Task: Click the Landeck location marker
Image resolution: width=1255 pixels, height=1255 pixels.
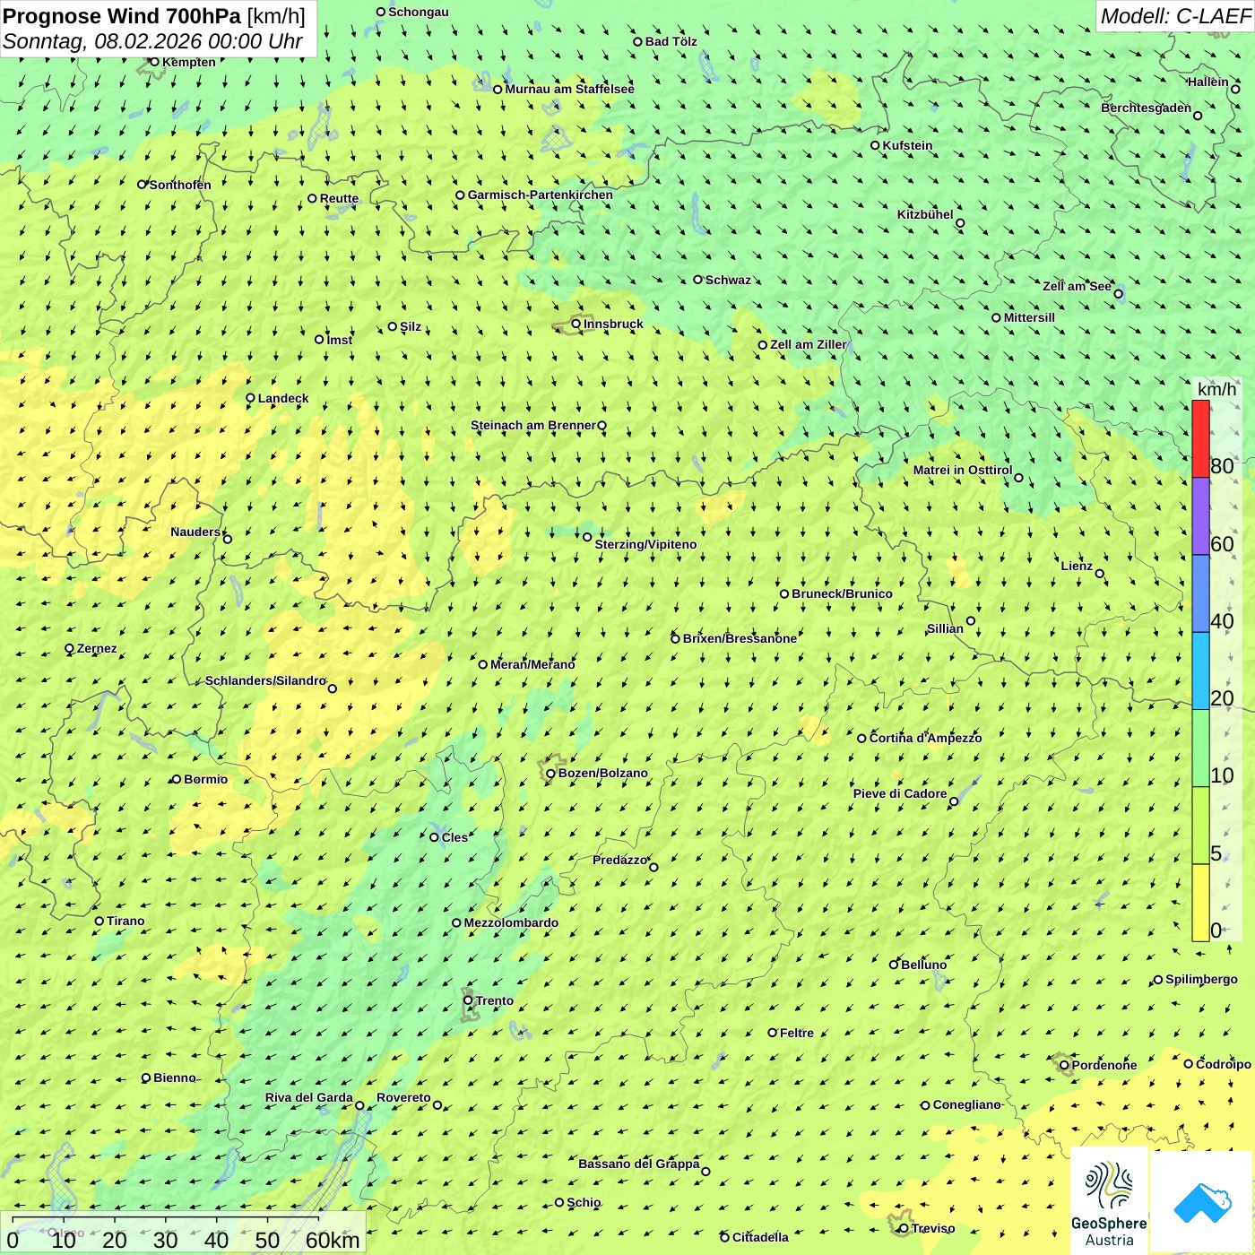Action: coord(250,398)
